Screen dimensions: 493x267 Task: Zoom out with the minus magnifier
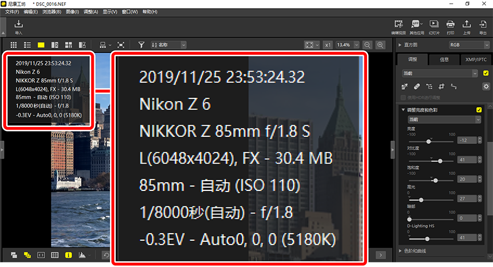coord(367,45)
